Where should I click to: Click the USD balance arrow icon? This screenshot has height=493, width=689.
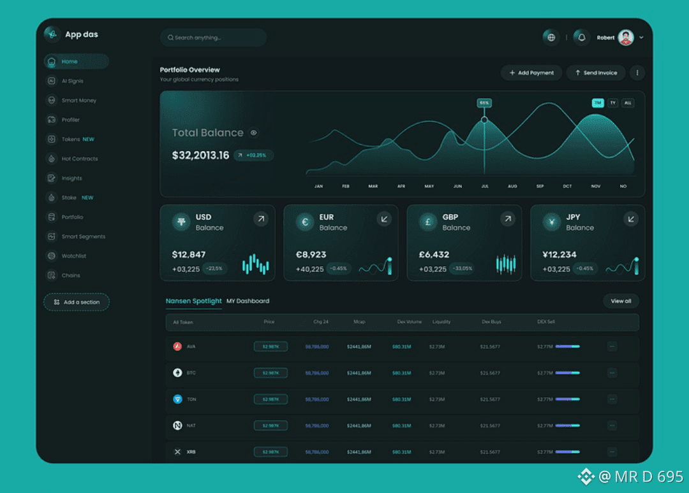pos(261,219)
